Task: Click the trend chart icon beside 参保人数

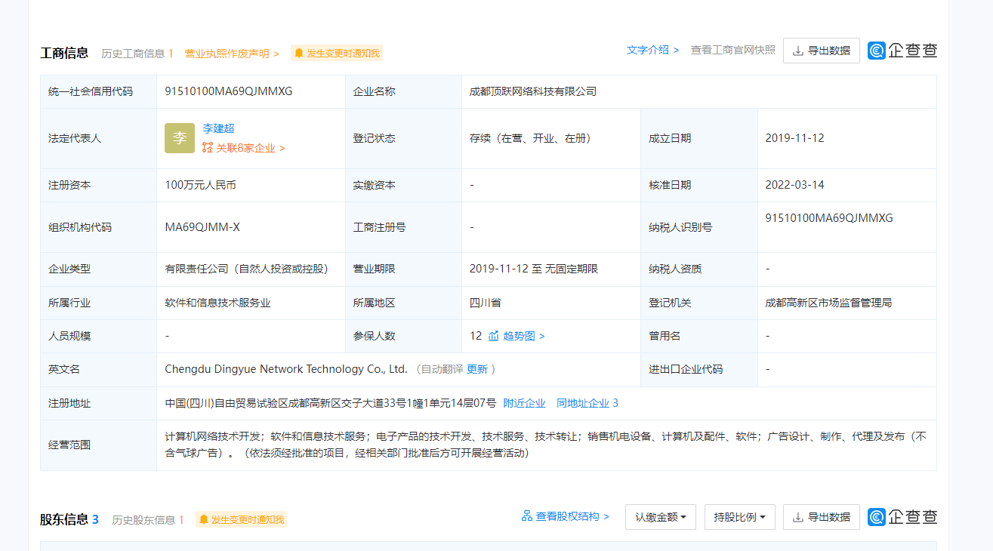Action: coord(494,336)
